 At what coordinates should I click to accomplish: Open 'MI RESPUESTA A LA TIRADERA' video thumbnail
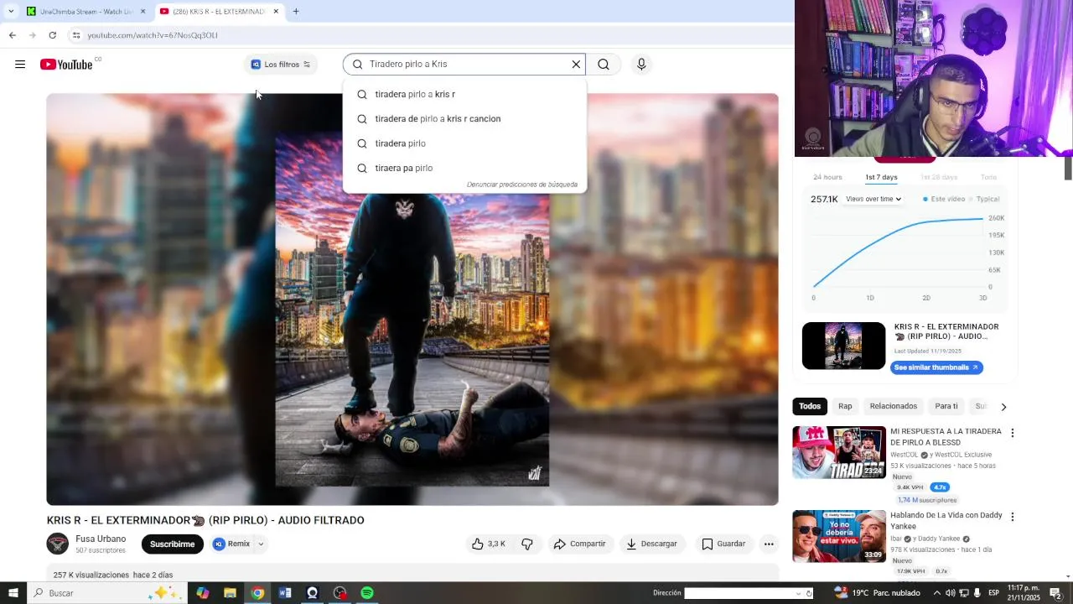(x=839, y=452)
